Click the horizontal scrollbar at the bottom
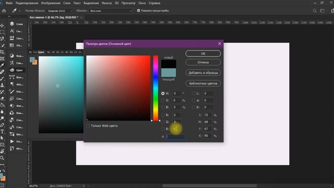The height and width of the screenshot is (188, 334). [x=210, y=186]
